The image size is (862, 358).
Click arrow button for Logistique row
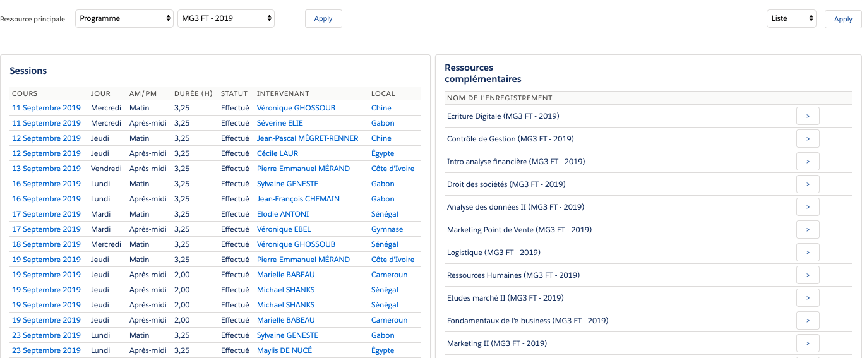(808, 253)
